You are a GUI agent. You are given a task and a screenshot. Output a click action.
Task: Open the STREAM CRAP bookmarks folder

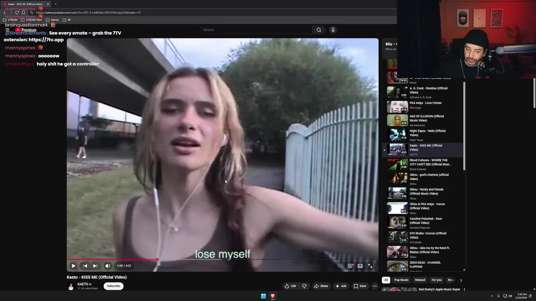coord(31,20)
